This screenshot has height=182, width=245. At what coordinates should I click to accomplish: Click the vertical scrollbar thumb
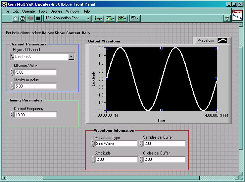coord(241,98)
